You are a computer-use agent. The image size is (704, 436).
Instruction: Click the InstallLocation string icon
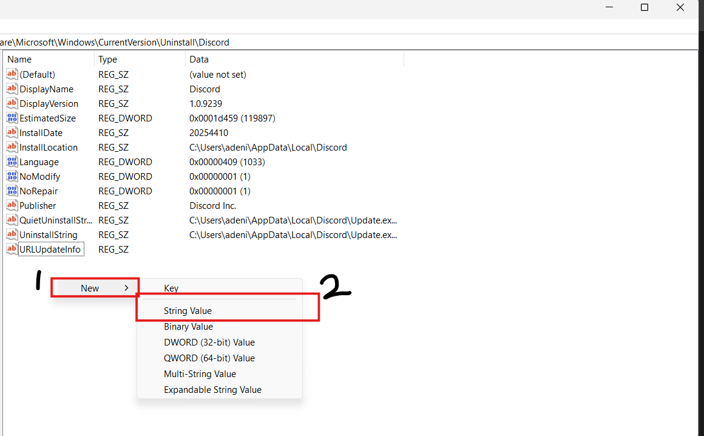click(12, 148)
